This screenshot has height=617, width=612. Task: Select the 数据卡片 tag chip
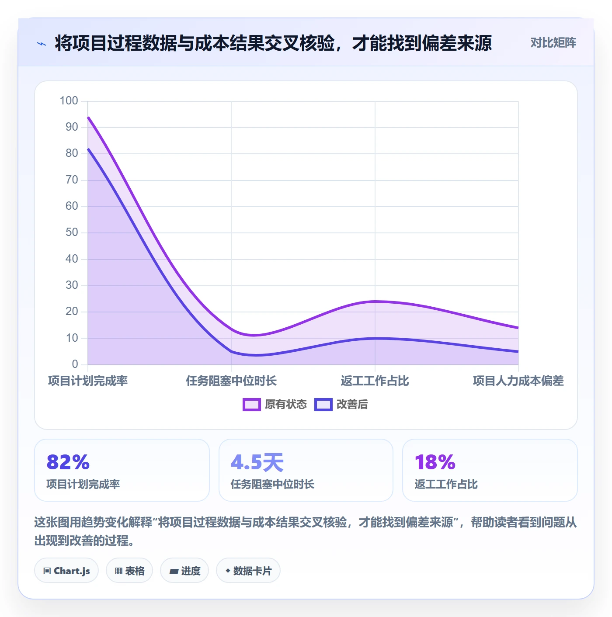pyautogui.click(x=248, y=571)
